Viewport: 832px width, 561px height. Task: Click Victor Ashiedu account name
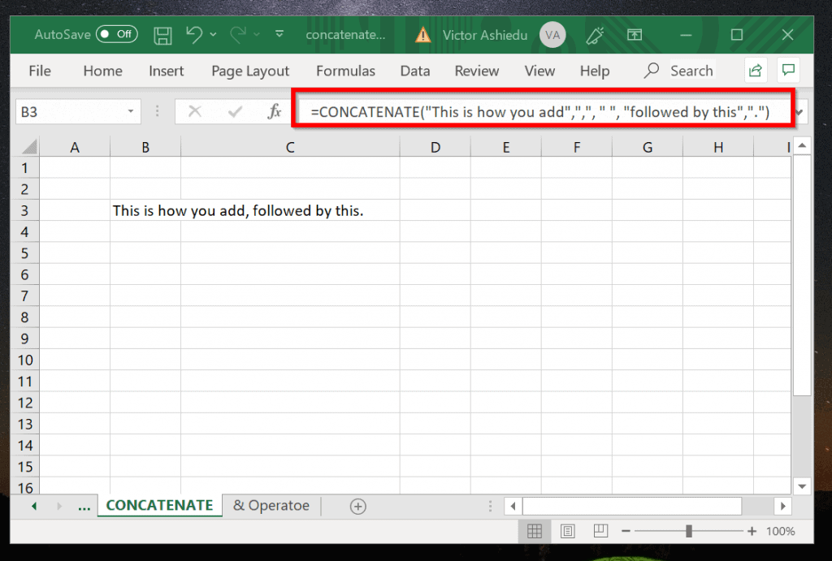click(485, 35)
